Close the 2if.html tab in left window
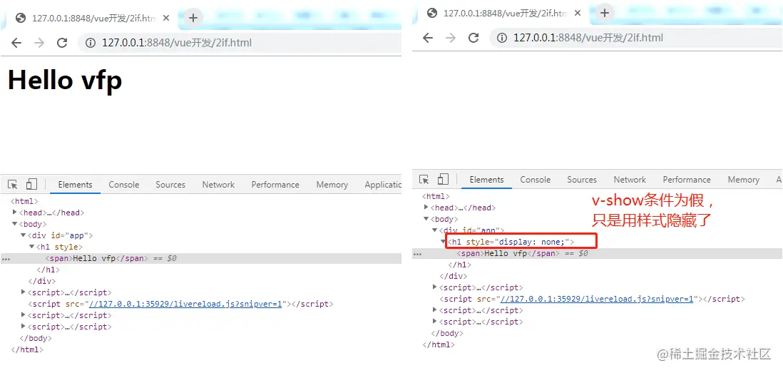The image size is (783, 373). point(166,18)
